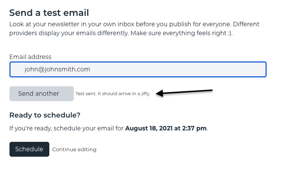Click the black arrow annotation
Screen dimensions: 287x180
click(x=184, y=93)
